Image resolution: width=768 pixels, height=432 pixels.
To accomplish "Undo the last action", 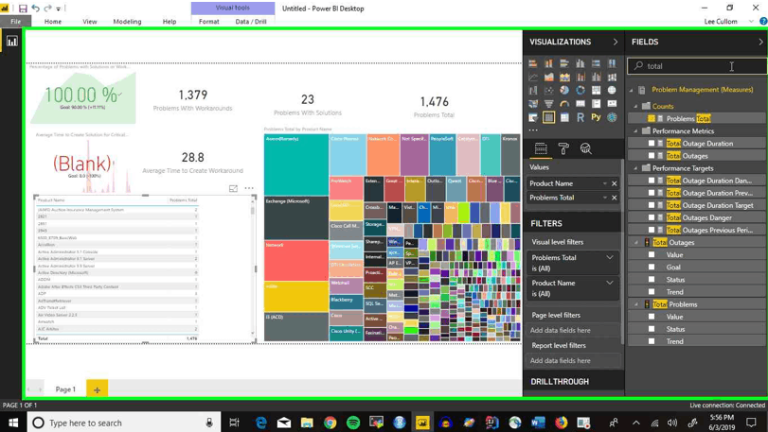I will (35, 9).
